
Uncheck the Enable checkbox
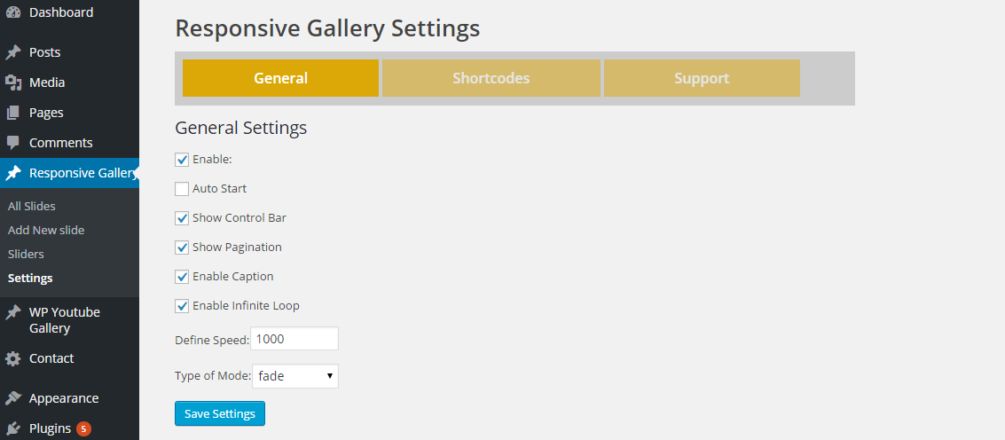pos(182,160)
